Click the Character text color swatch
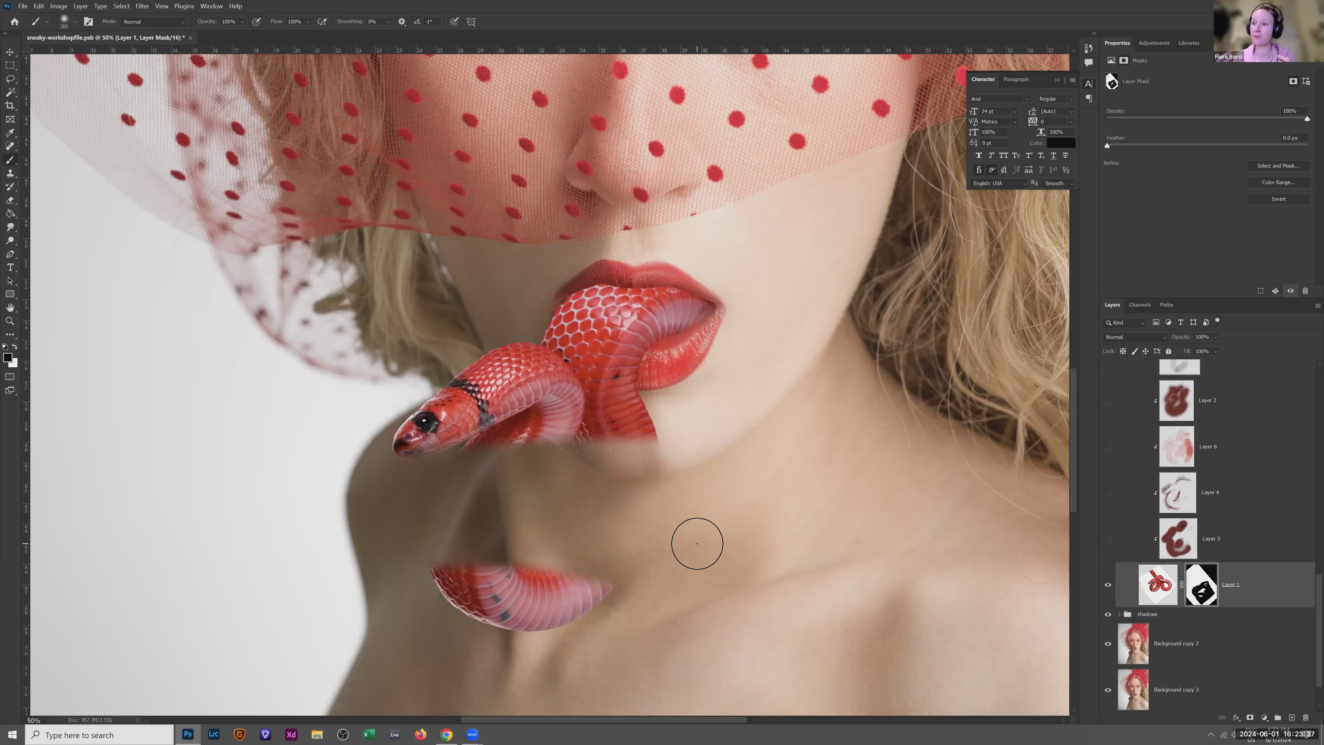Viewport: 1324px width, 745px height. [1061, 143]
